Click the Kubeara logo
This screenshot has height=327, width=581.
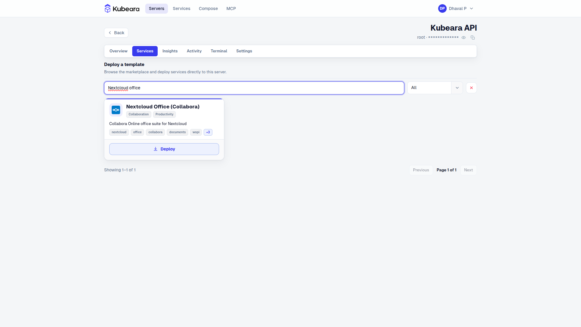pyautogui.click(x=122, y=8)
